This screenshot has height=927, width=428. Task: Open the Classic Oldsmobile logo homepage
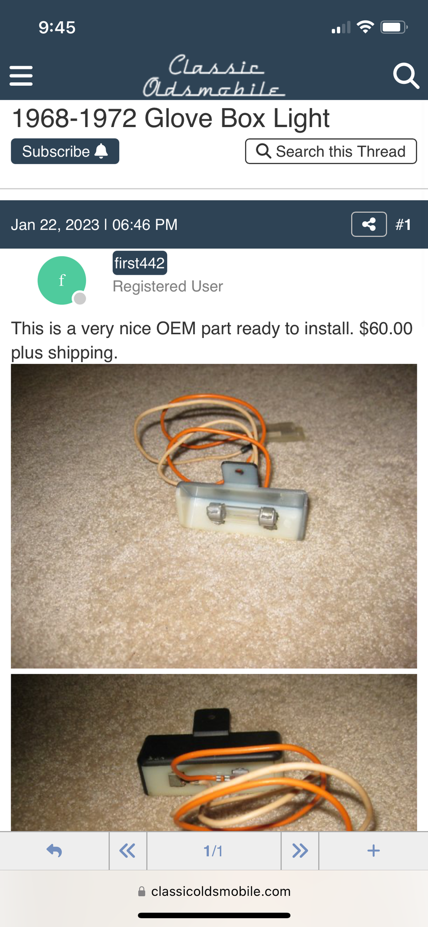click(x=214, y=76)
